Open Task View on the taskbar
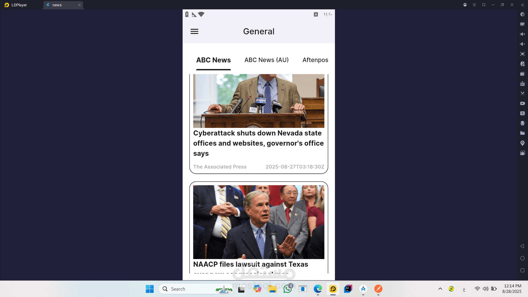The image size is (528, 297). pos(241,289)
